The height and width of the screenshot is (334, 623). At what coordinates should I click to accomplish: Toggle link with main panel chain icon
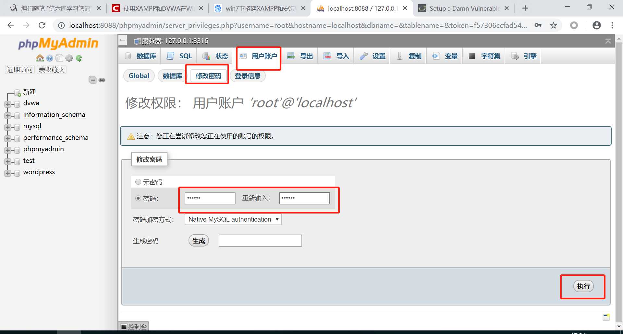pyautogui.click(x=102, y=80)
